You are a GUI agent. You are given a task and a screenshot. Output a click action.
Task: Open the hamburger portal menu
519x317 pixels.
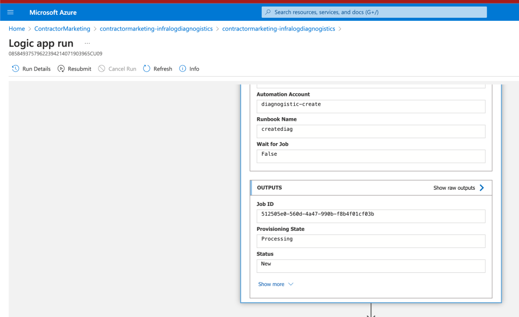pos(10,12)
